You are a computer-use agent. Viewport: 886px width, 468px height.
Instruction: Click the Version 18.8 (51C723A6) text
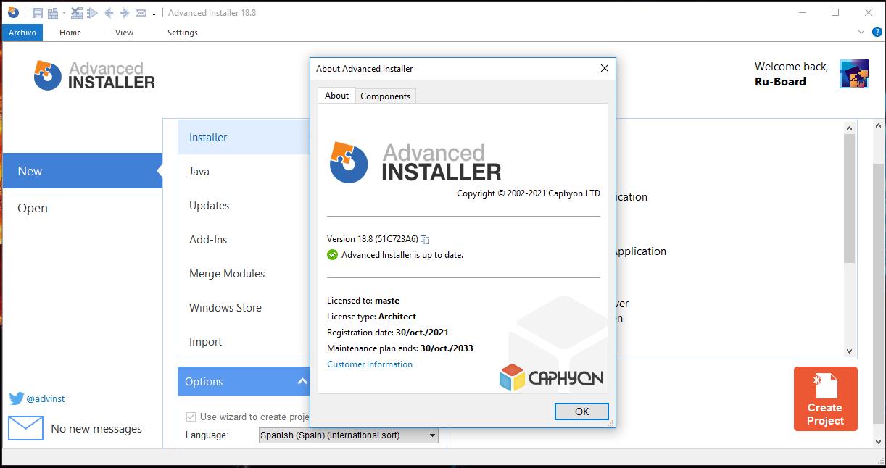[x=373, y=239]
